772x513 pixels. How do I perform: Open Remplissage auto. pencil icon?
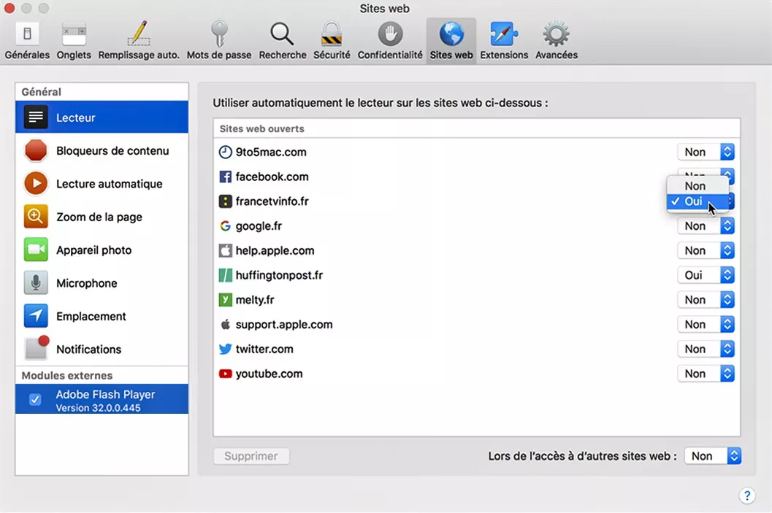point(138,34)
